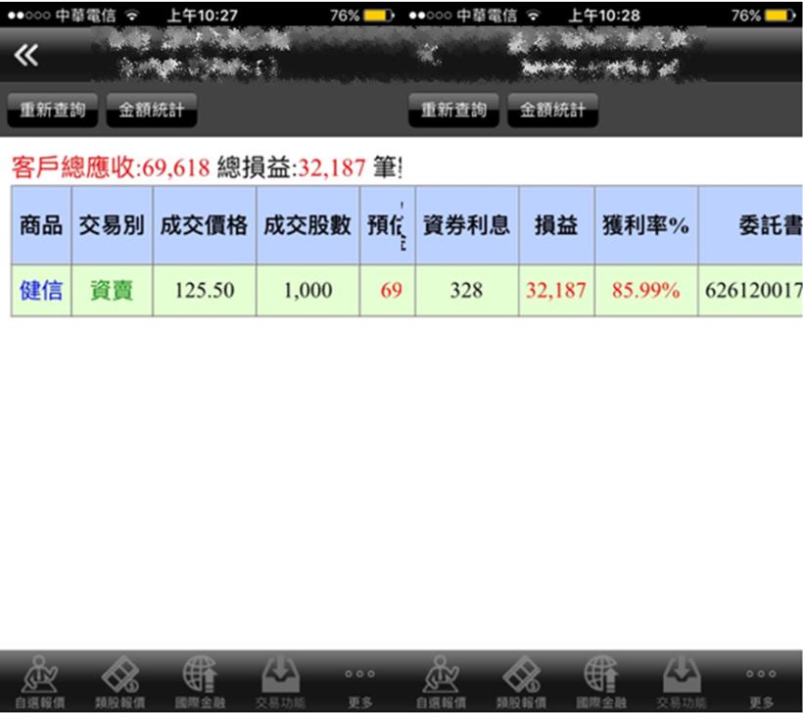Tap 客戶總應收:69,618 summary text

coord(111,167)
